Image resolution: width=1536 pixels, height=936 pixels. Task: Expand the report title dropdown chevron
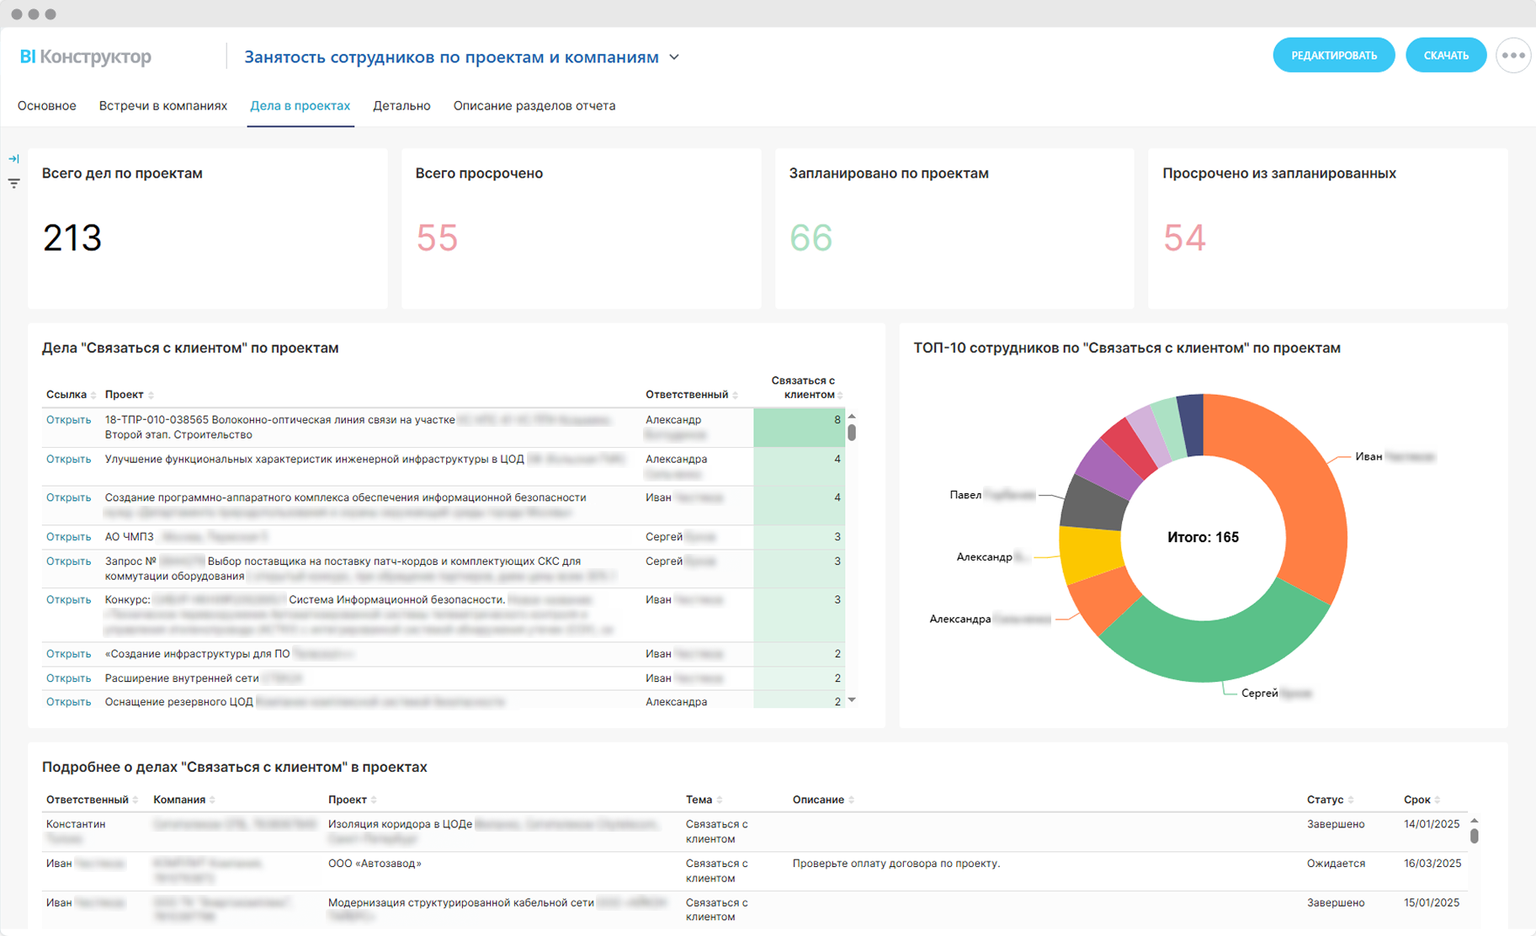(x=674, y=57)
